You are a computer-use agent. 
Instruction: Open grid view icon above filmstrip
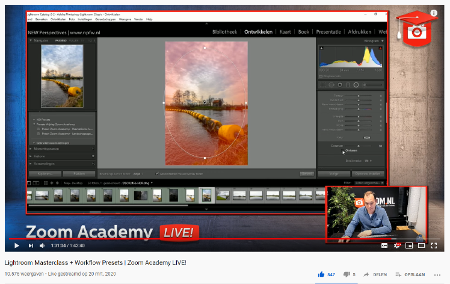click(46, 183)
